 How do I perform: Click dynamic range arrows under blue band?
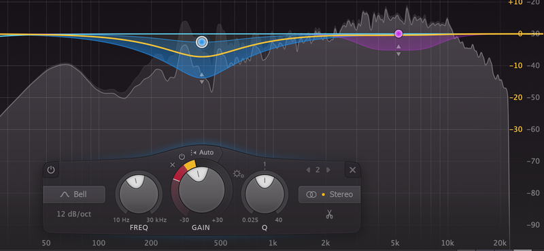coord(201,78)
